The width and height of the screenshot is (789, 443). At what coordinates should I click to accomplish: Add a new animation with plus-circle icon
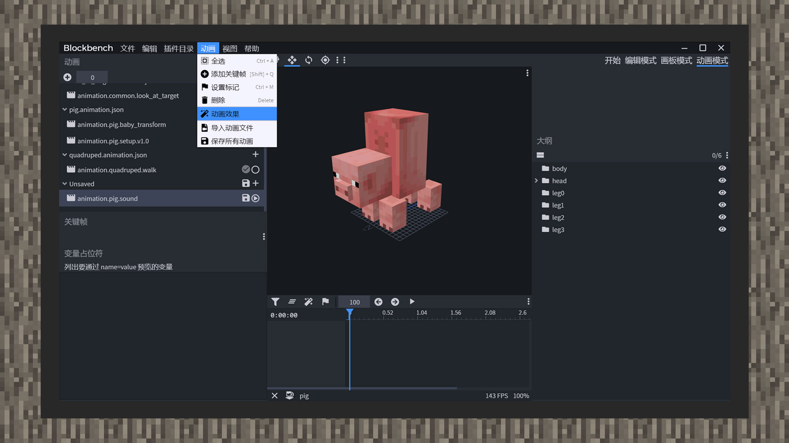click(67, 77)
